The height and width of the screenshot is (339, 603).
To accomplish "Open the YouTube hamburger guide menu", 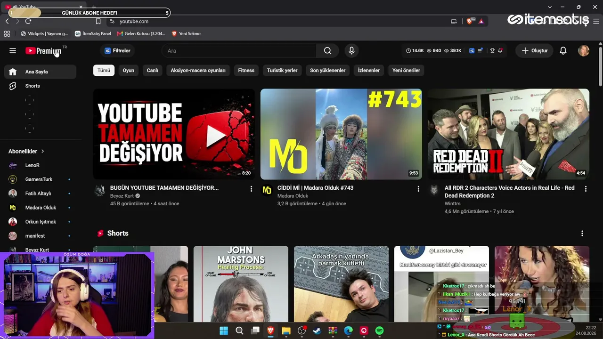I will 13,51.
